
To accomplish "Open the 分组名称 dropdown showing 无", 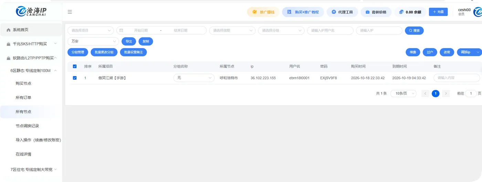I will (194, 78).
